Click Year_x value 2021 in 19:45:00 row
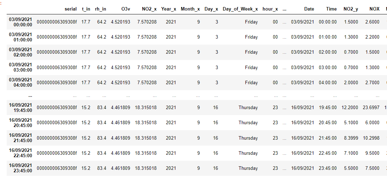This screenshot has height=180, width=387. (171, 108)
